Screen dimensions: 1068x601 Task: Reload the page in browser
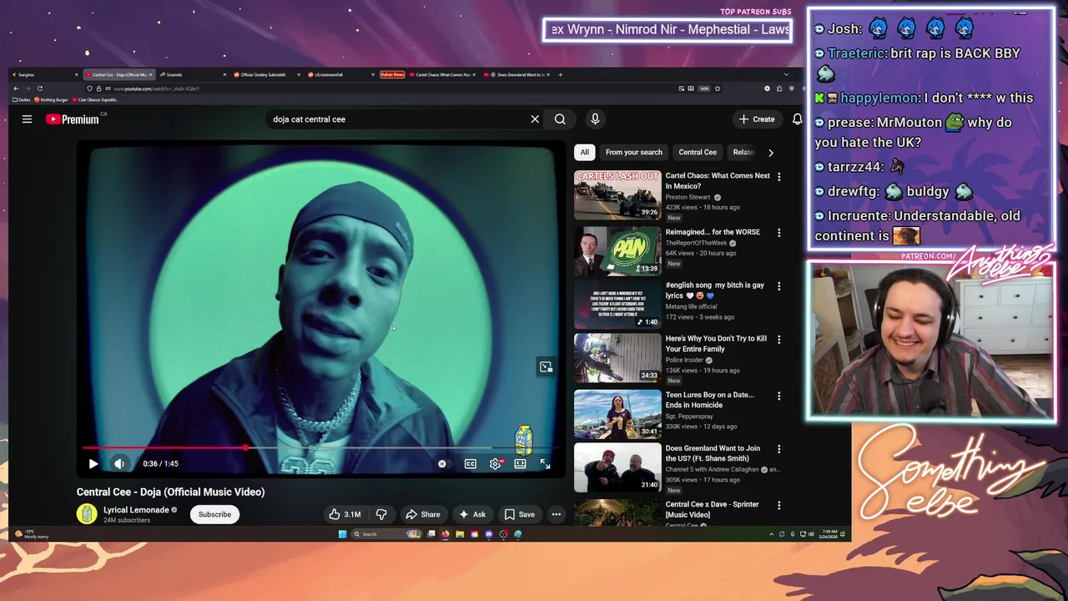39,88
